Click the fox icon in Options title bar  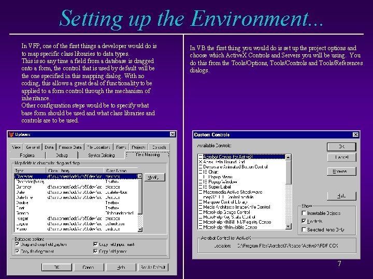[x=11, y=134]
